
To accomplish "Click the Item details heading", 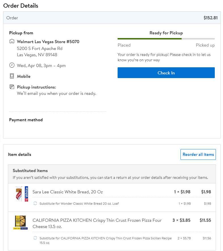I will tap(20, 154).
